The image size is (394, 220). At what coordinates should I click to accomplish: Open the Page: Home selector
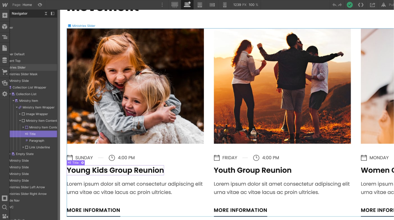click(22, 4)
